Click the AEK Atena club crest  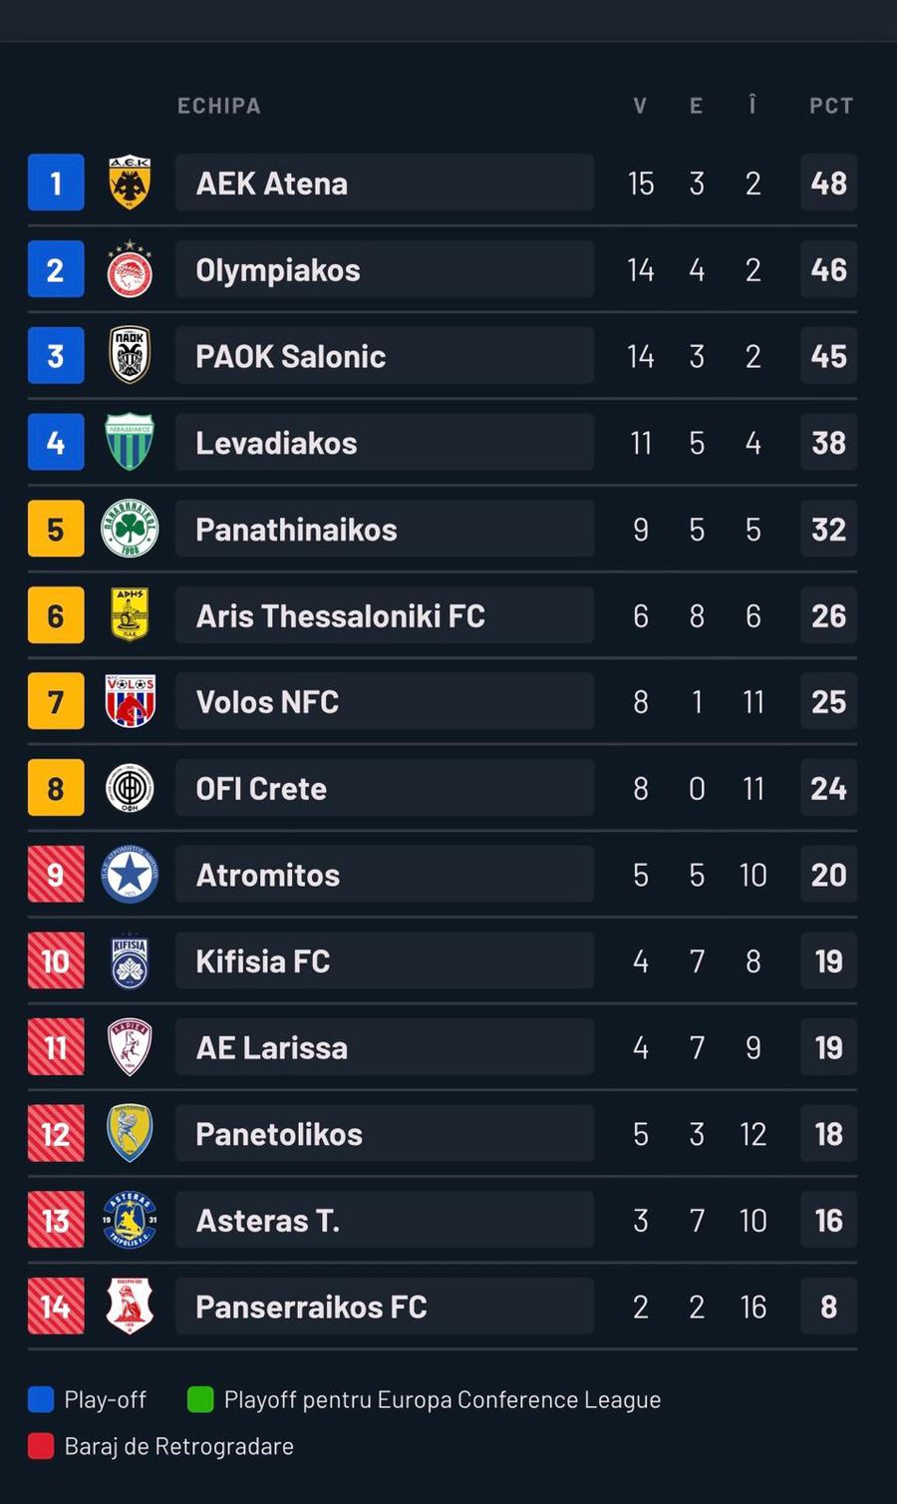click(129, 183)
